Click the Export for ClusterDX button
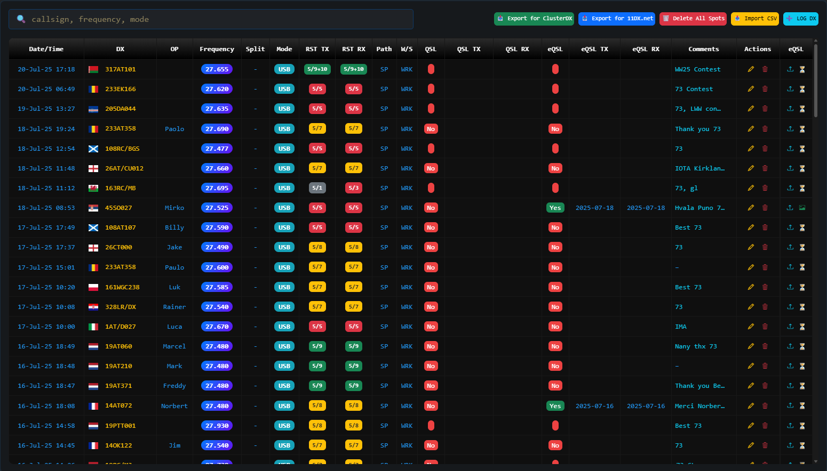Image resolution: width=827 pixels, height=471 pixels. coord(534,19)
